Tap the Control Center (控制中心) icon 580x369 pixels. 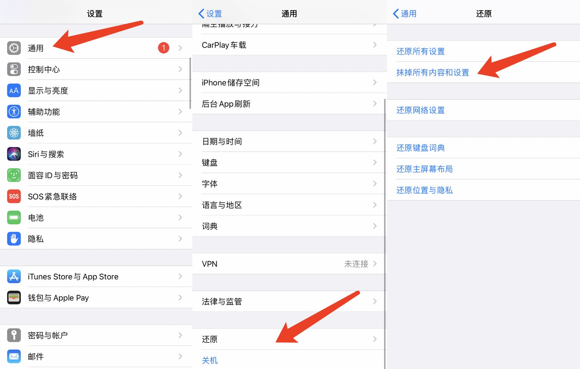click(14, 69)
